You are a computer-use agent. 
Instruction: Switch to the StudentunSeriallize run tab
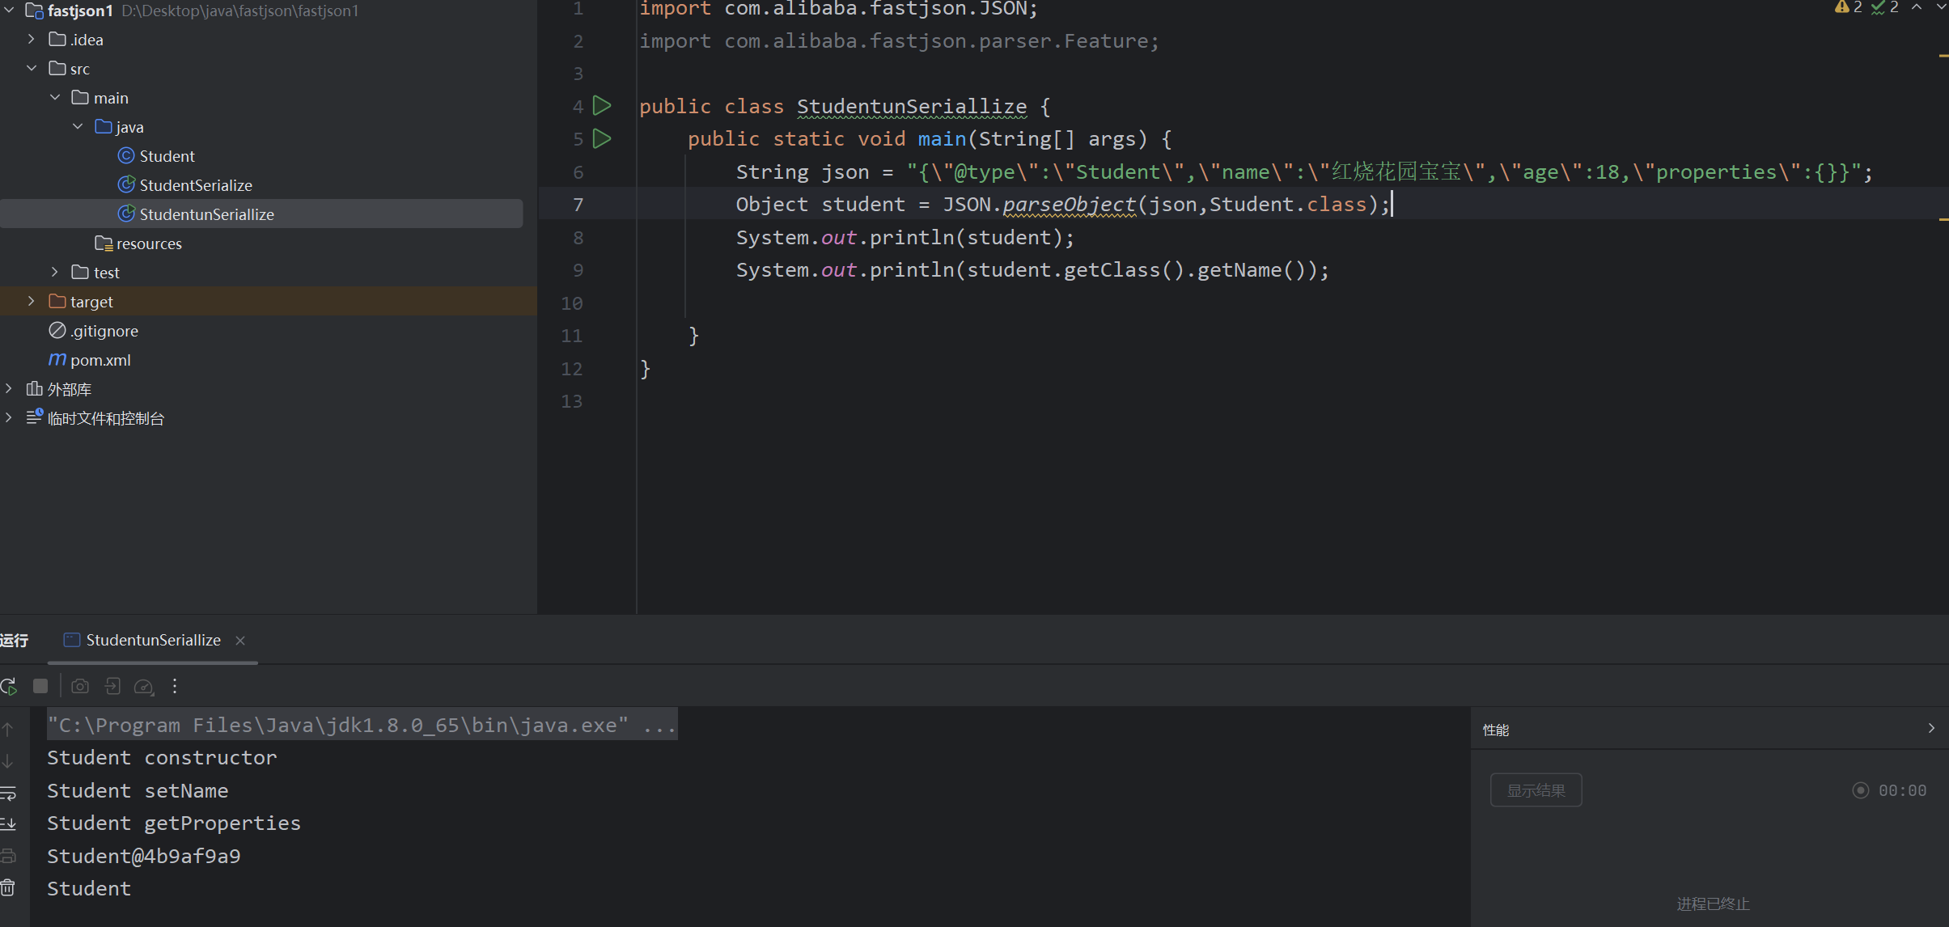click(x=152, y=640)
